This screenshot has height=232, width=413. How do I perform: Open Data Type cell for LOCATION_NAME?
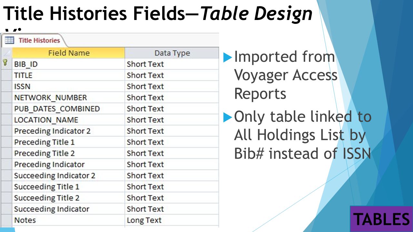(172, 120)
